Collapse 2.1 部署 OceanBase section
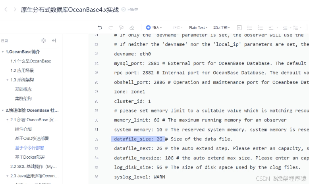Screen dimensions: 309x184 [7, 120]
